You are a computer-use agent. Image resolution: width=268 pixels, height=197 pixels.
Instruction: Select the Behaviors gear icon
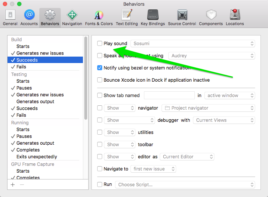(x=50, y=15)
